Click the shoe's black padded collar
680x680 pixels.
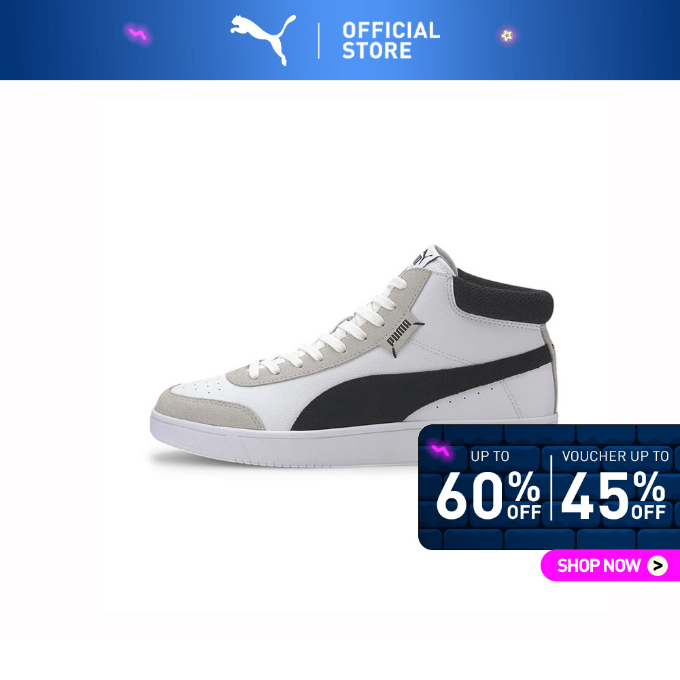tap(503, 296)
